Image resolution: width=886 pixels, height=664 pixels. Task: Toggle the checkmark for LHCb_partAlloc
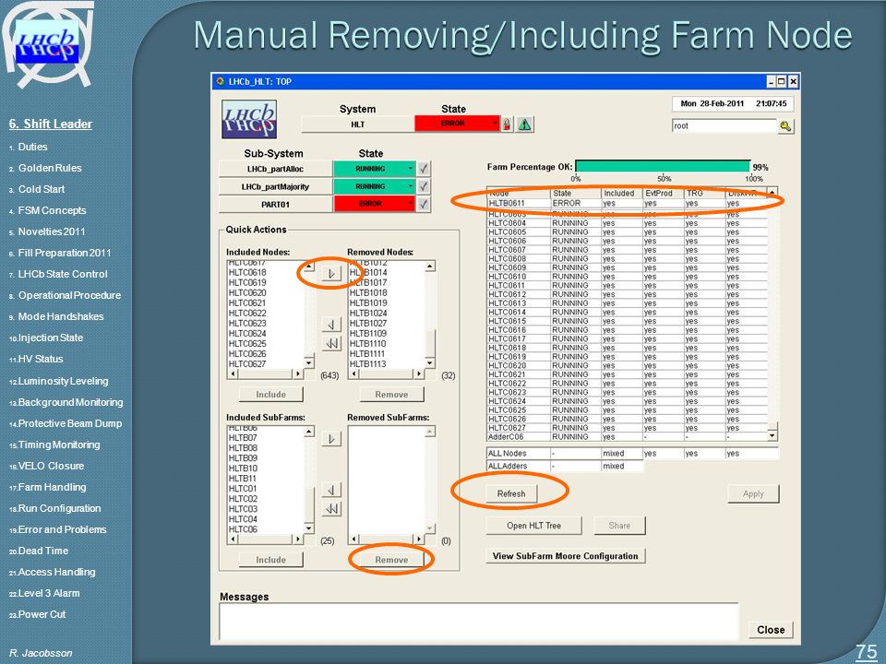pos(424,168)
